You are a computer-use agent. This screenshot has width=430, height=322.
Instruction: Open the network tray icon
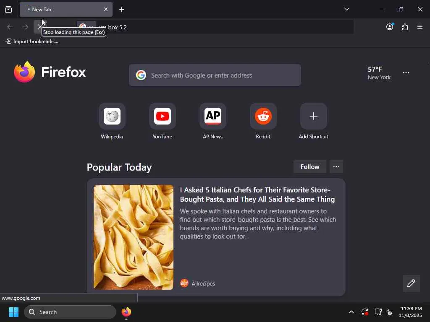[378, 312]
